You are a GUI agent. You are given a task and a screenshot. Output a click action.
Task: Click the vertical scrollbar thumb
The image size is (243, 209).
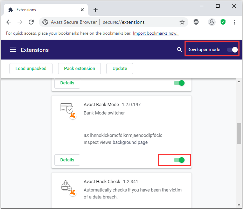click(x=239, y=133)
